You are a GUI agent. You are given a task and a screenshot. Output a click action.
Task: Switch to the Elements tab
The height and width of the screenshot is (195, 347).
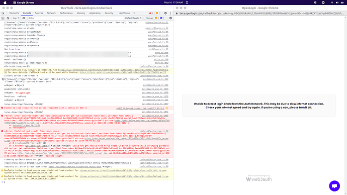click(14, 13)
